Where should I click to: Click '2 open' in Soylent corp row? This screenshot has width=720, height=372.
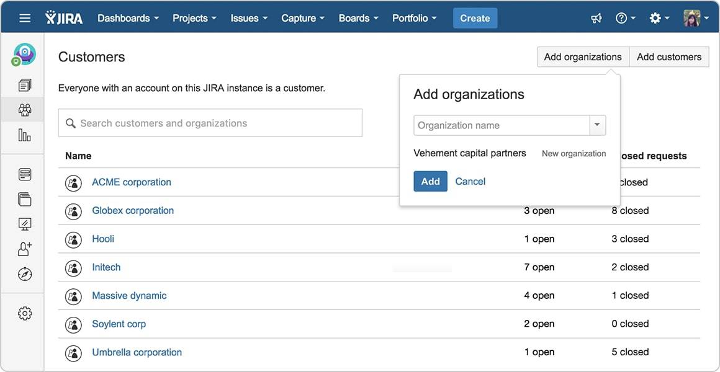[x=539, y=324]
